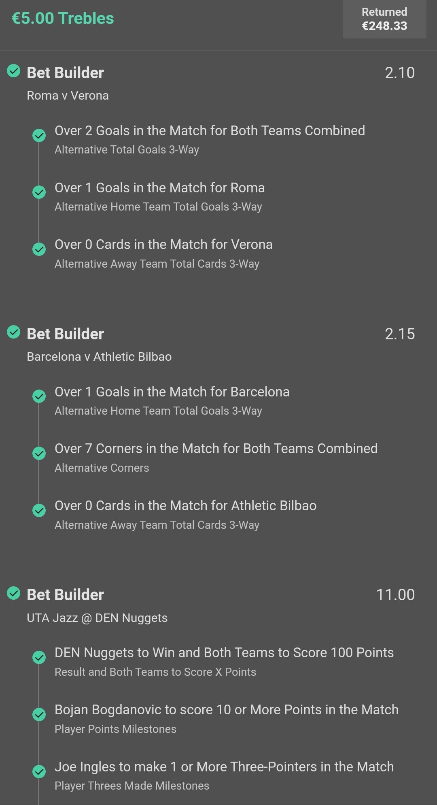437x805 pixels.
Task: Click the 11.00 odds value
Action: pos(395,595)
